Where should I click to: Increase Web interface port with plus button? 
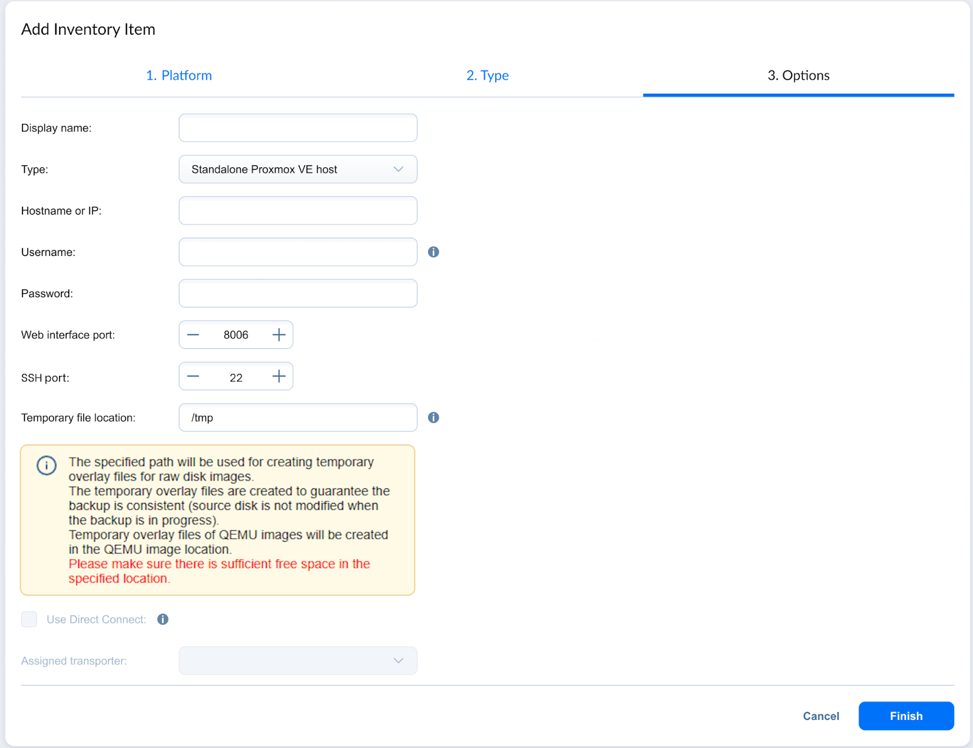pyautogui.click(x=279, y=335)
